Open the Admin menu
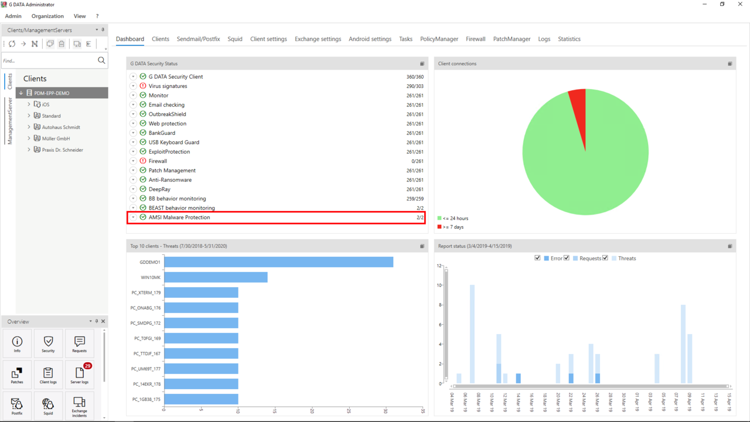This screenshot has height=422, width=750. pos(13,16)
